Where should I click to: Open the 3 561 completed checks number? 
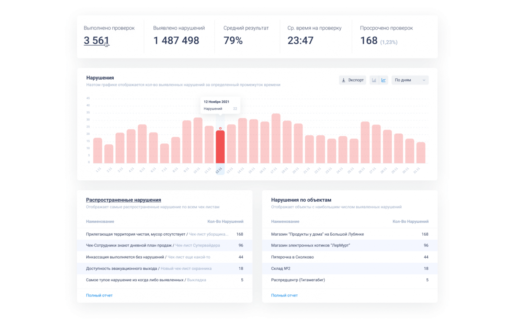(96, 41)
